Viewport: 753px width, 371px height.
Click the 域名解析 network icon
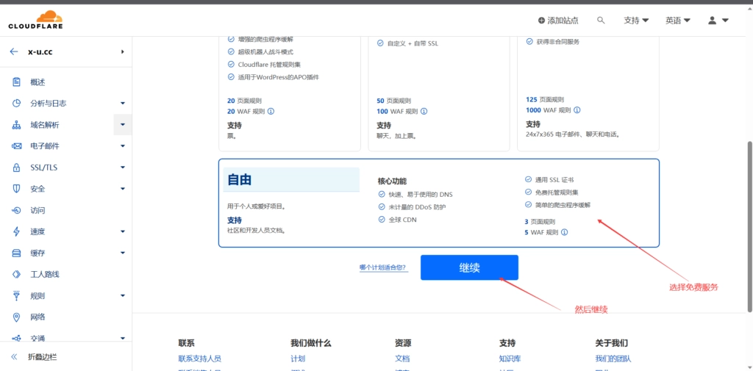(16, 125)
